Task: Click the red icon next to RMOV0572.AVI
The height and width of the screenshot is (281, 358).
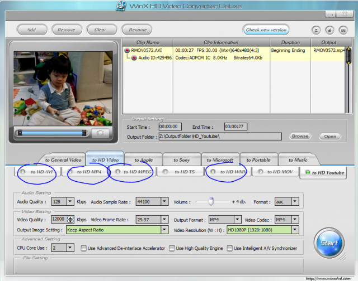Action: (127, 50)
